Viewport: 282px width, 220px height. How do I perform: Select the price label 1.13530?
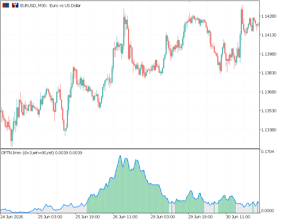(269, 111)
